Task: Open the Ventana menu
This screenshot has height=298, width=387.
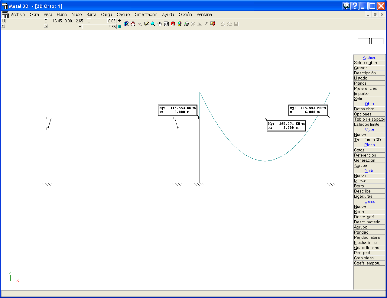Action: [x=204, y=15]
